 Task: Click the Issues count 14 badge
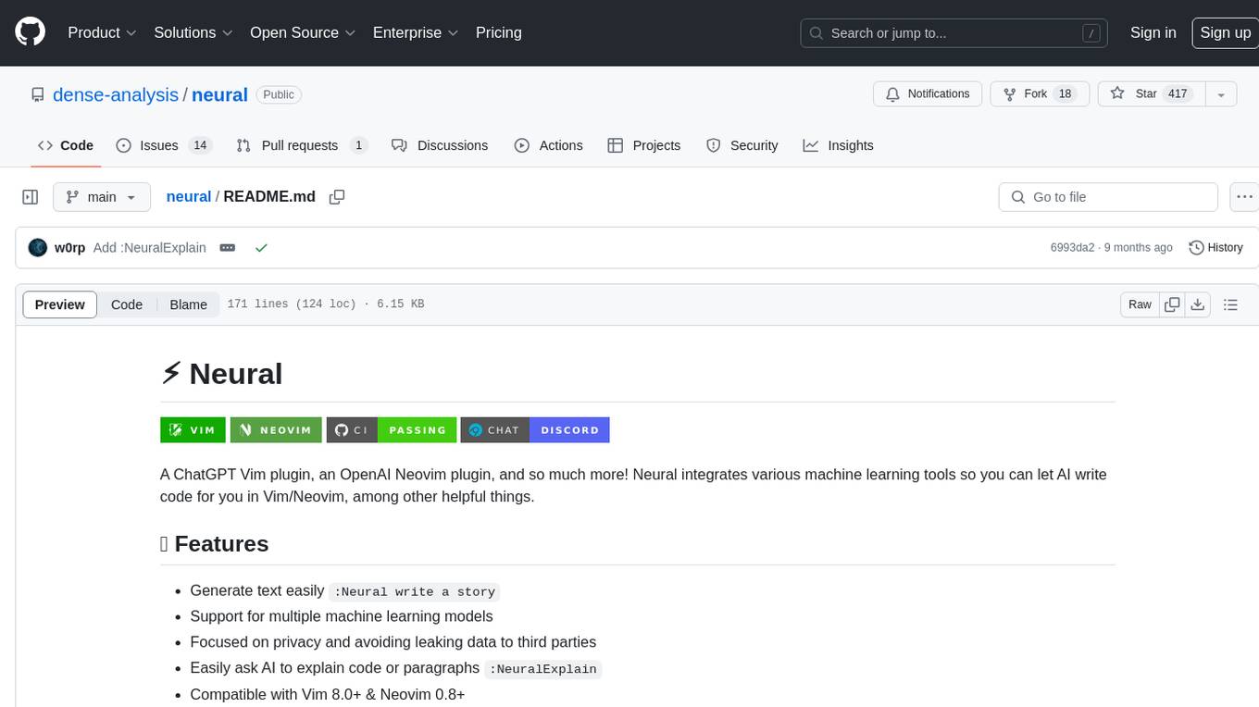tap(199, 145)
